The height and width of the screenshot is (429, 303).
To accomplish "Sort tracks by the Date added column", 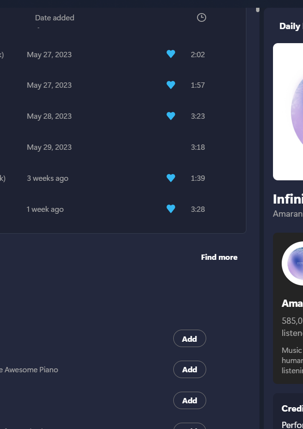I will click(x=55, y=17).
